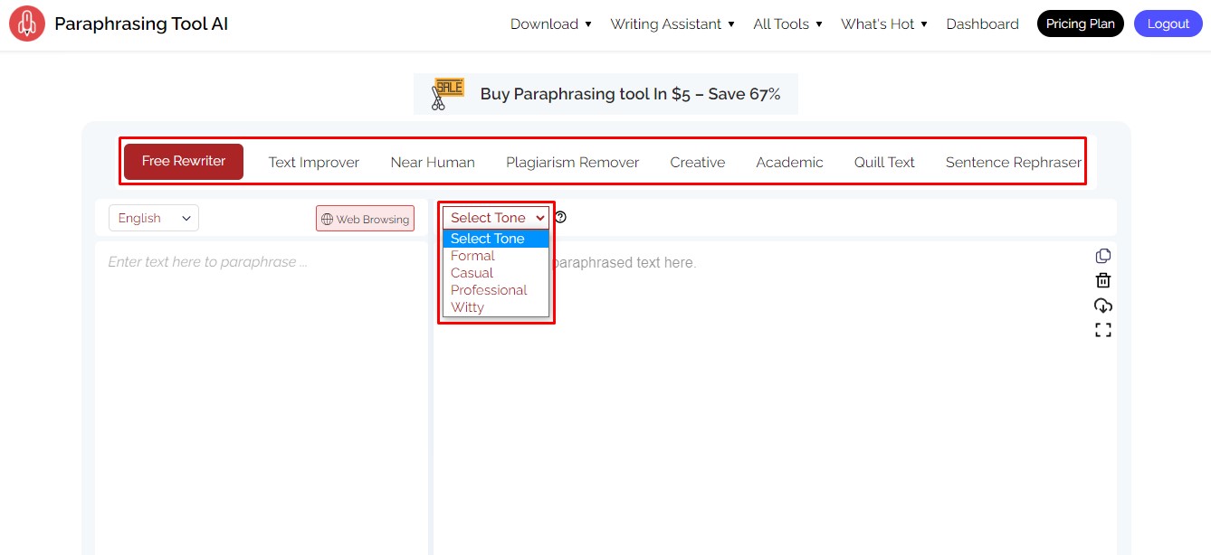Open the Pricing Plan page

pos(1081,24)
